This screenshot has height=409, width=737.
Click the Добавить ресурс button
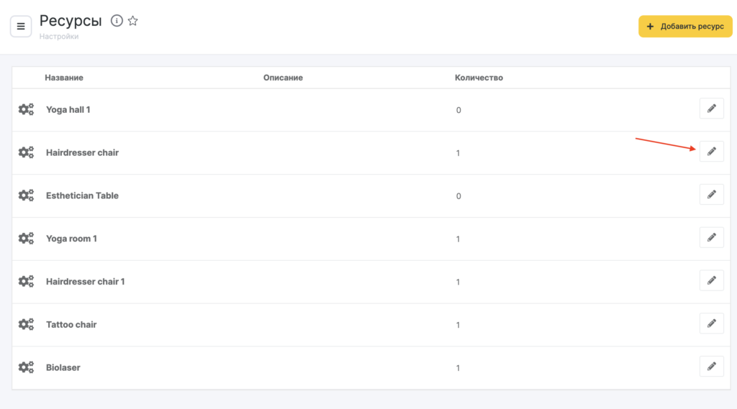coord(685,27)
